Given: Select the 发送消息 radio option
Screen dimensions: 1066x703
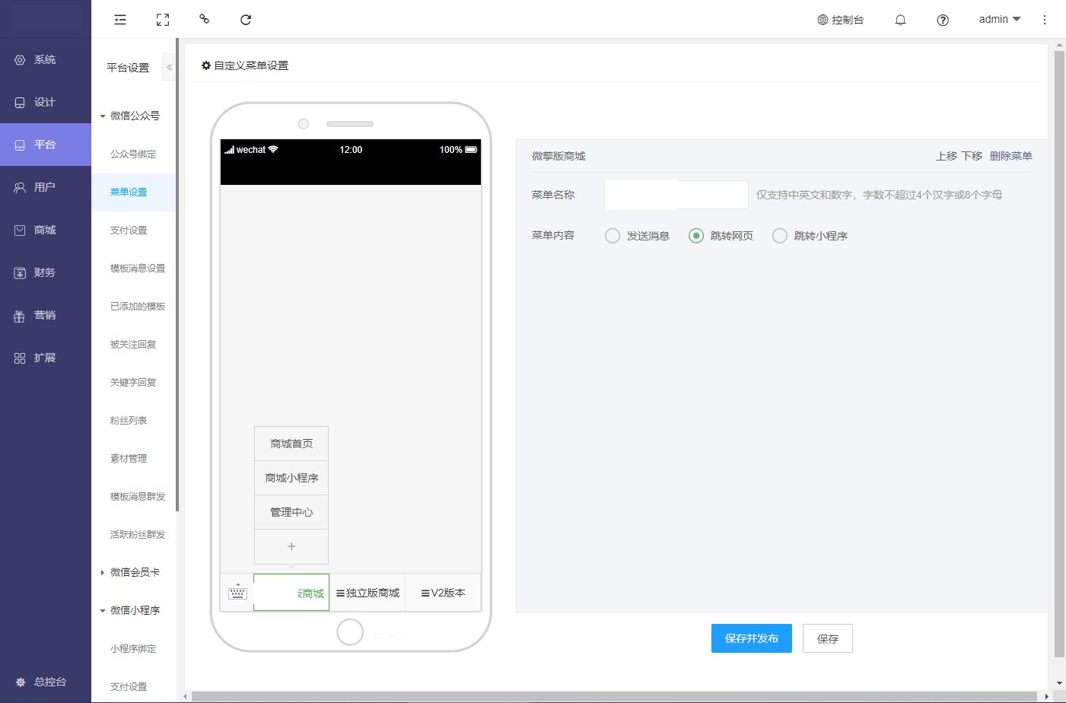Looking at the screenshot, I should tap(613, 236).
